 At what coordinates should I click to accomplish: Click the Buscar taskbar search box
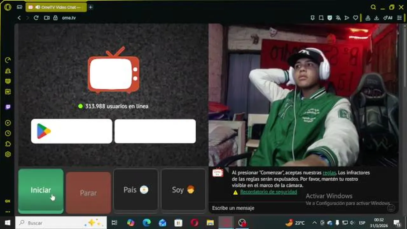click(x=61, y=223)
